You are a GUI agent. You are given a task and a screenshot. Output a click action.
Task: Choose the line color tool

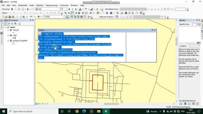92,9
